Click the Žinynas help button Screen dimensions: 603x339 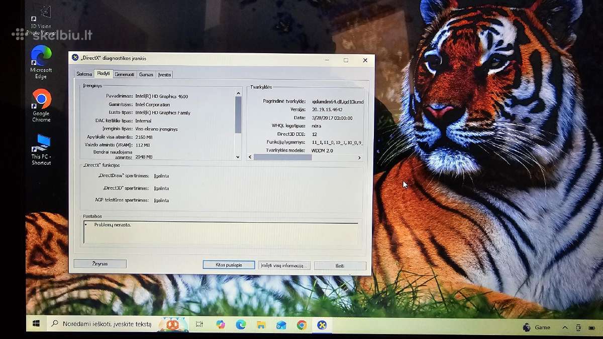pyautogui.click(x=100, y=264)
